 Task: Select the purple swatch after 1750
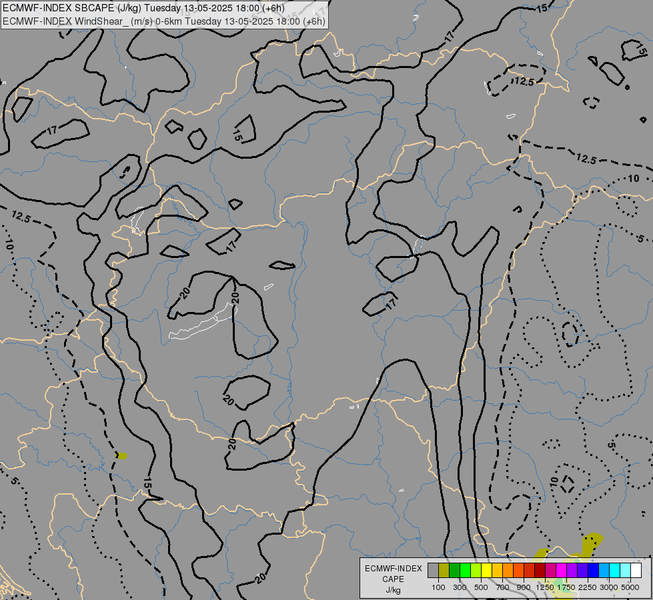click(572, 571)
